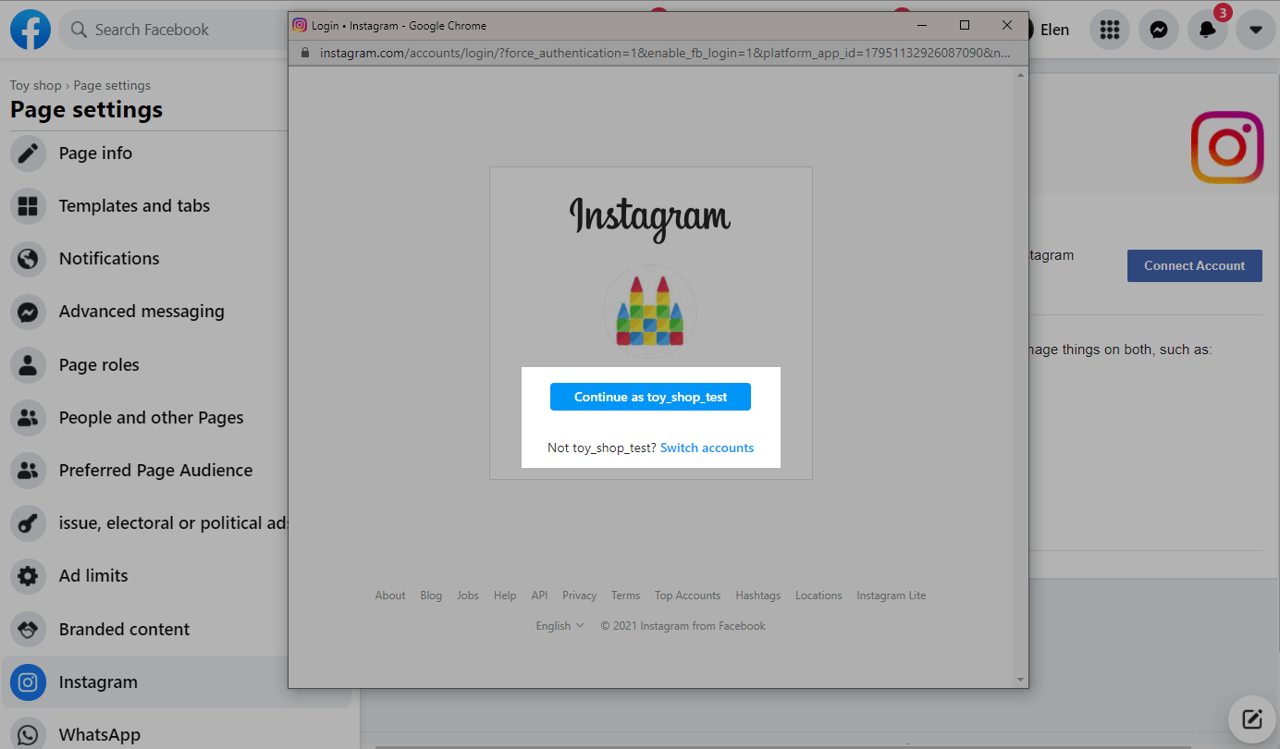Click the Notifications globe icon
This screenshot has width=1280, height=749.
point(28,259)
